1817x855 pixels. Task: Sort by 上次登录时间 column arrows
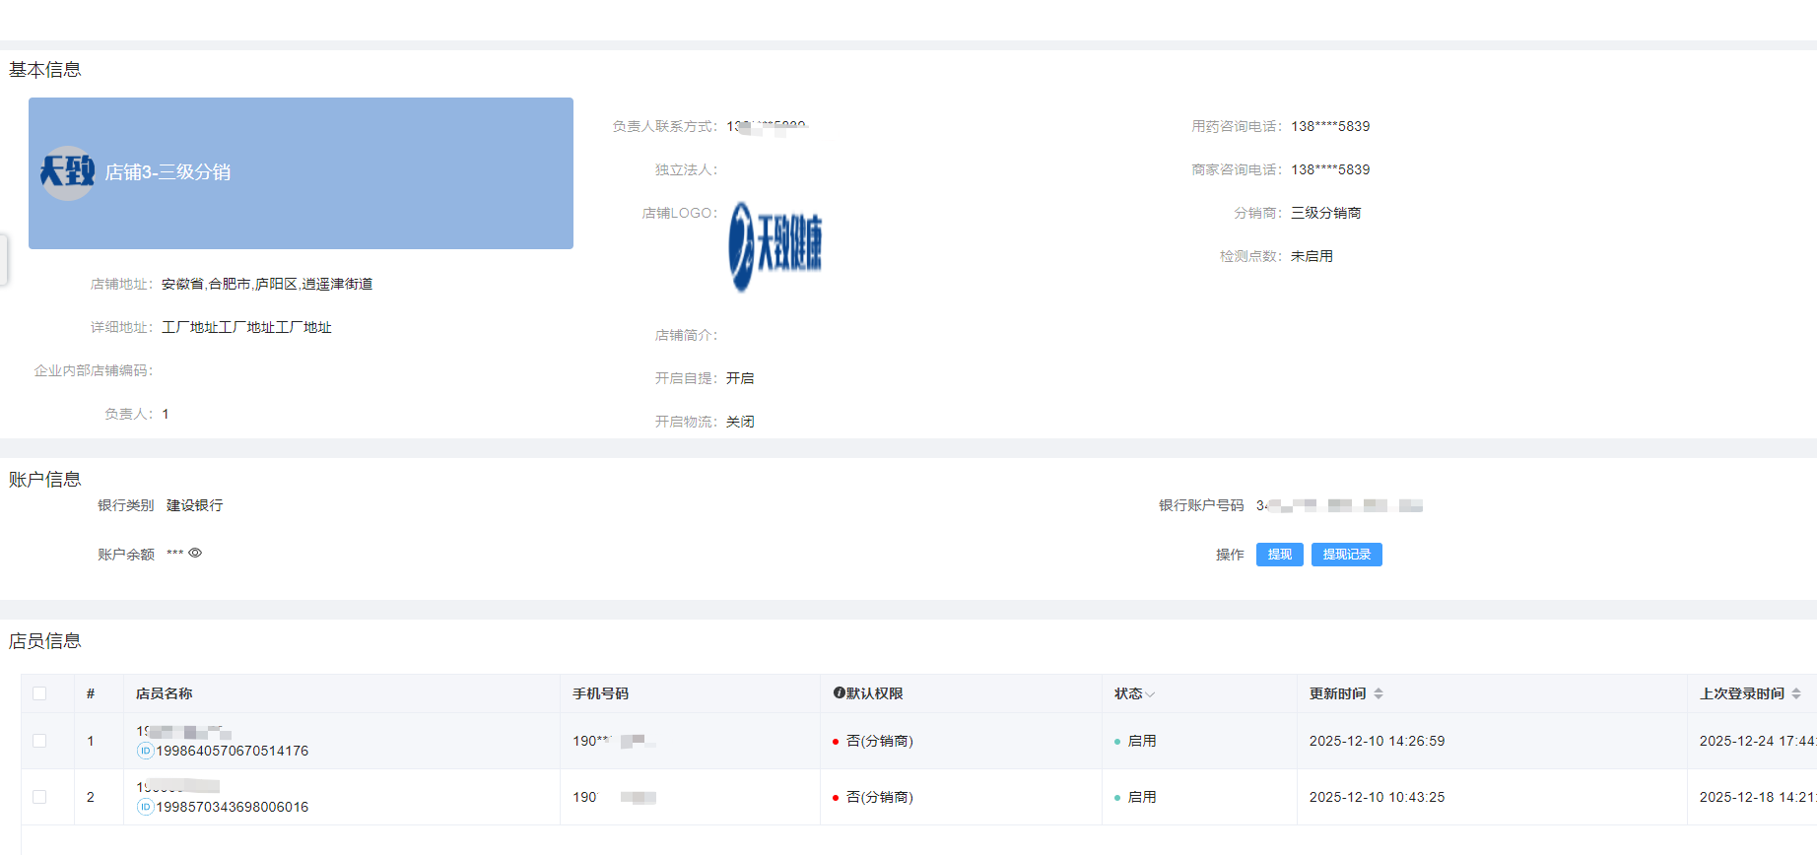click(1796, 693)
